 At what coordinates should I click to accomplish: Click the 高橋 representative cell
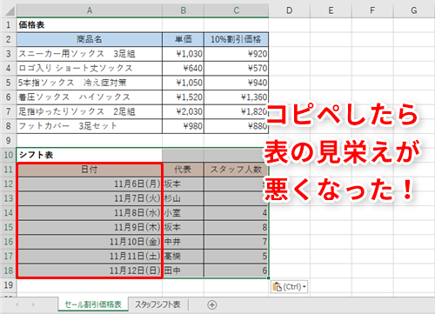click(x=183, y=257)
